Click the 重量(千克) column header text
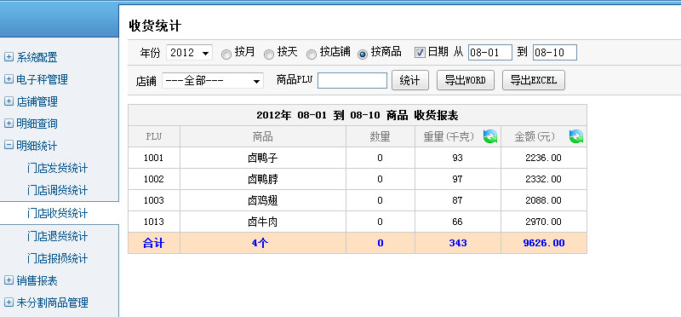Image resolution: width=681 pixels, height=317 pixels. point(449,137)
